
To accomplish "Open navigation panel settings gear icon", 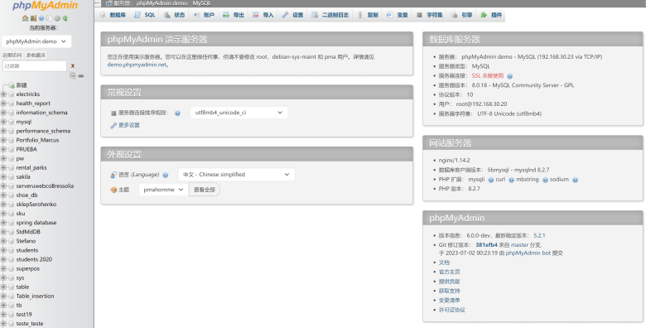I will click(x=57, y=18).
